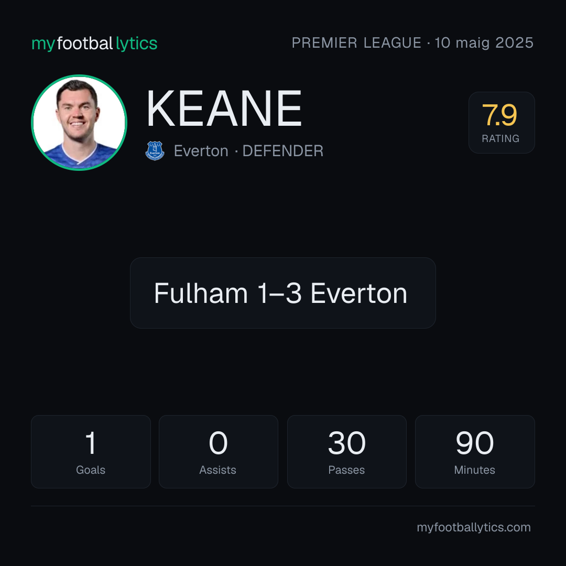Click the myfootballytics logo
The height and width of the screenshot is (566, 566).
(94, 43)
